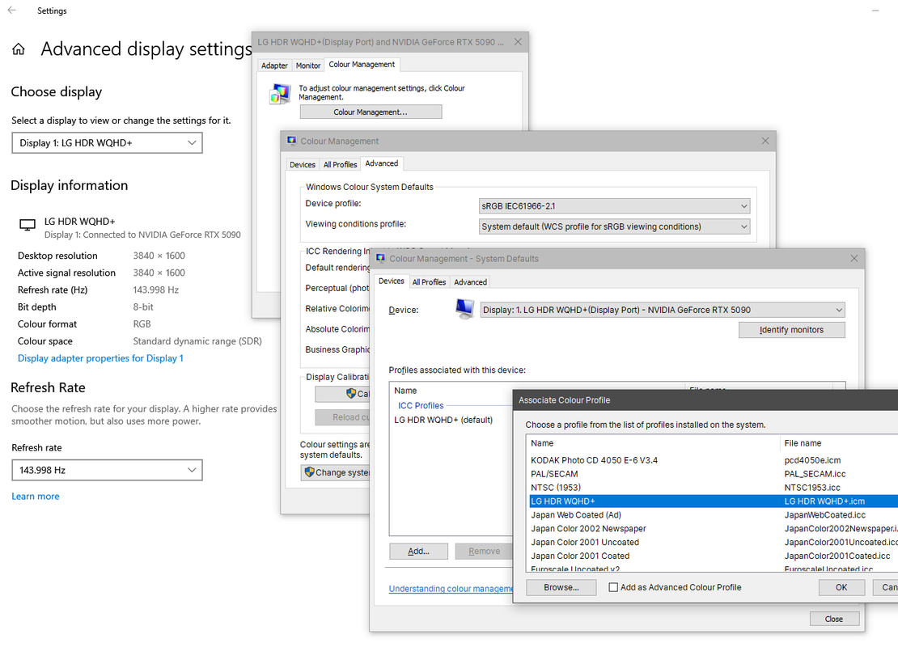The width and height of the screenshot is (898, 647).
Task: Open the Display 1: LG HDR WQHD+ dropdown
Action: click(x=107, y=143)
